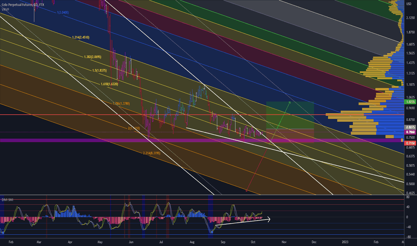Select the 1.214(2.4510) Fibonacci level label
The width and height of the screenshot is (417, 246).
[81, 38]
